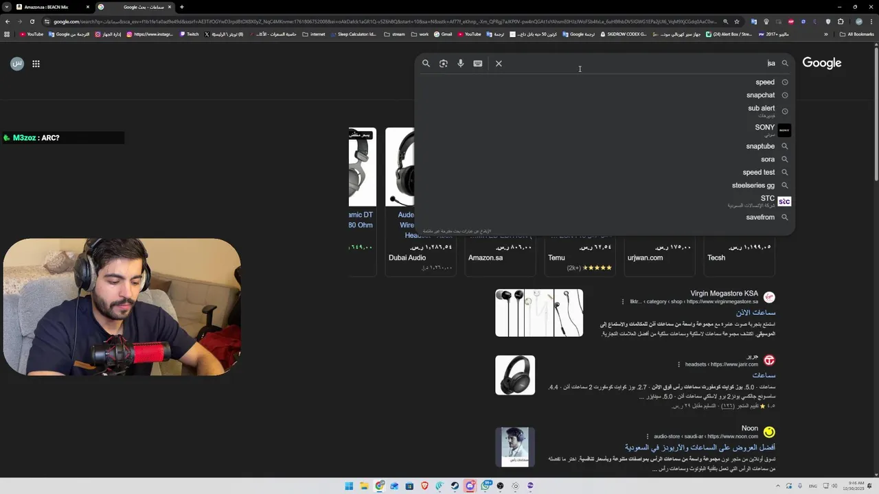The height and width of the screenshot is (494, 879).
Task: Open the browser extensions puzzle icon
Action: pos(840,21)
